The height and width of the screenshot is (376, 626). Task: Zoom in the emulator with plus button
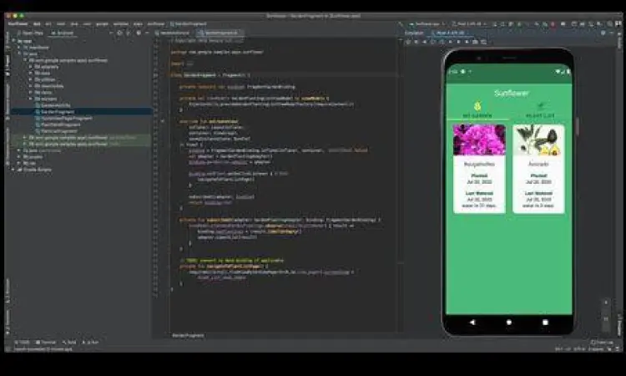(606, 302)
